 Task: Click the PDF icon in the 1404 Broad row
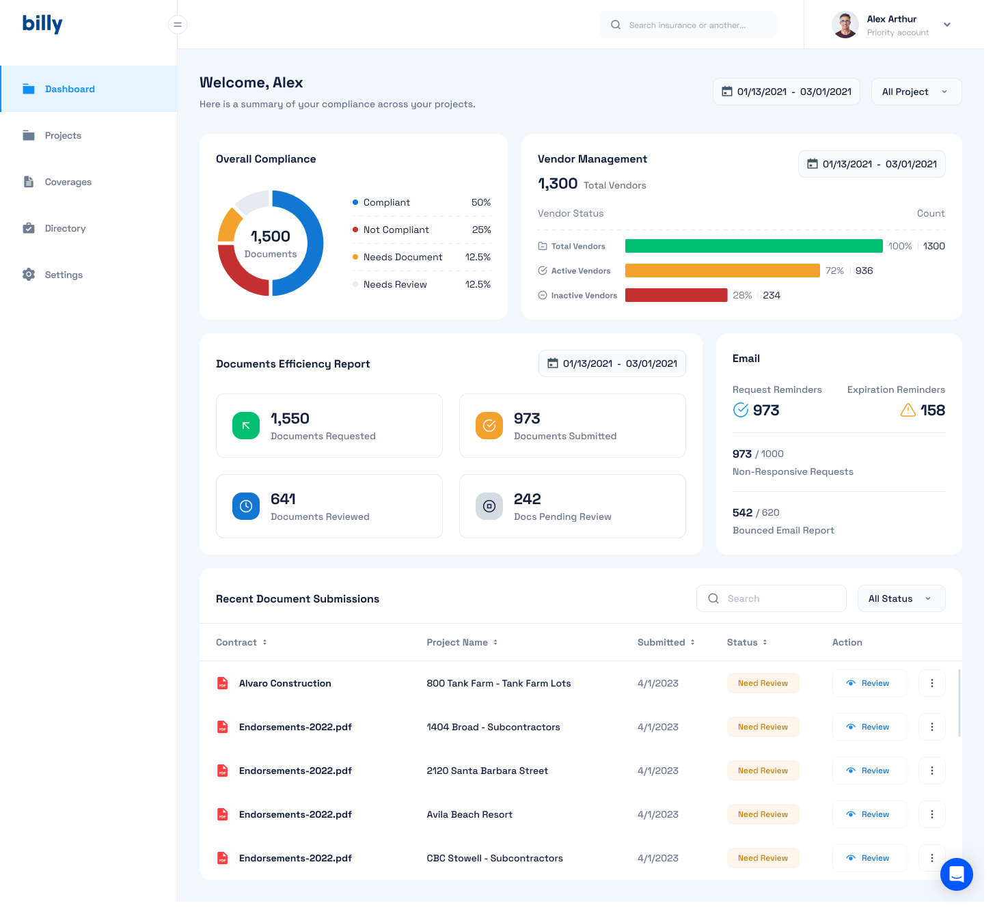(x=223, y=727)
